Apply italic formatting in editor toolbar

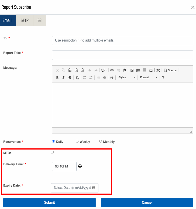click(x=63, y=78)
